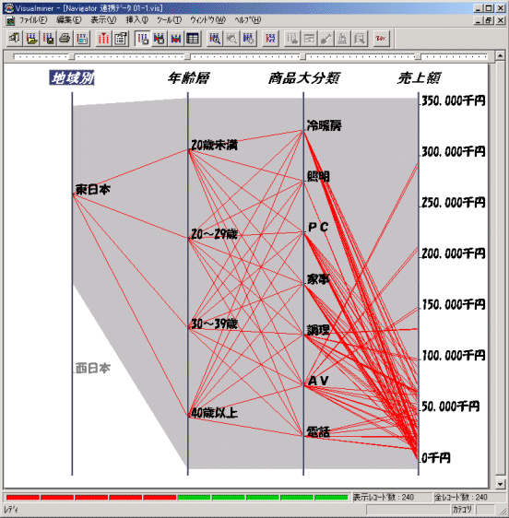
Task: Click the second view mode icon with colored bars
Action: (x=160, y=39)
